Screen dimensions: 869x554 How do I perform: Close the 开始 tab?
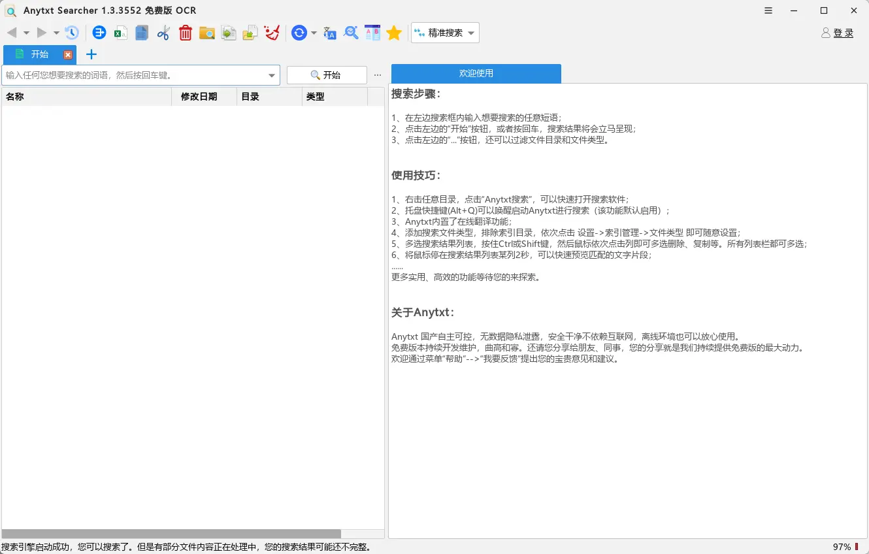(x=68, y=55)
